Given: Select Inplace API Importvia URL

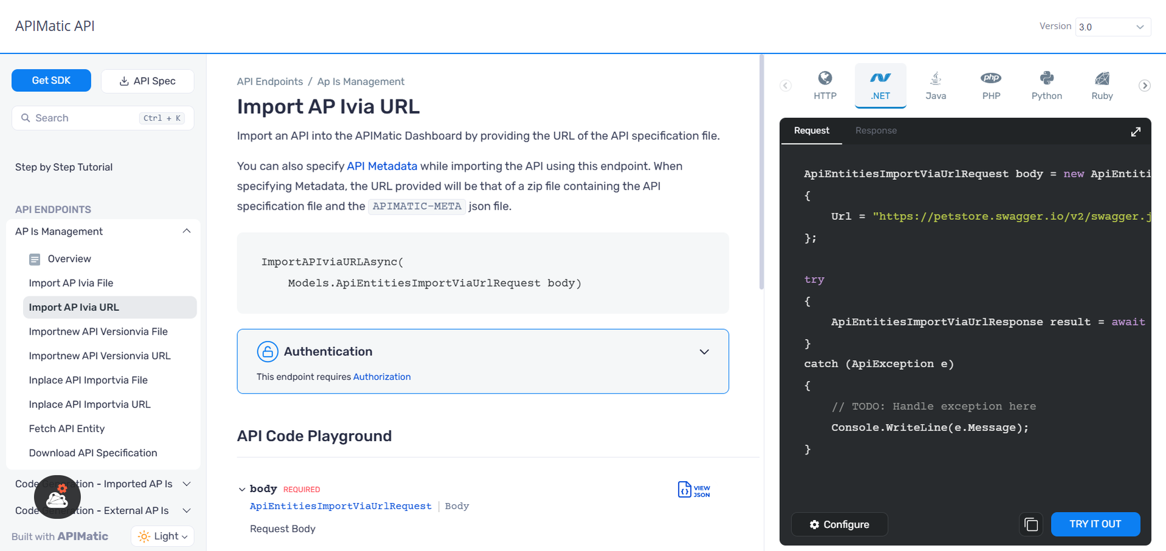Looking at the screenshot, I should [89, 405].
